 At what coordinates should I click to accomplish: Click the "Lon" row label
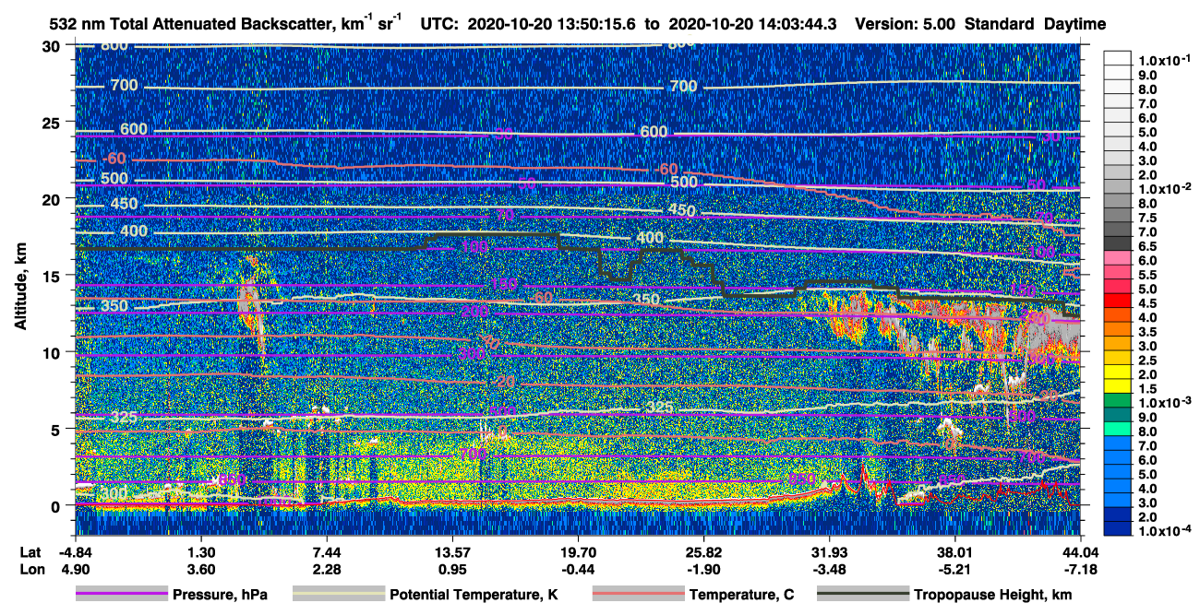pyautogui.click(x=32, y=570)
